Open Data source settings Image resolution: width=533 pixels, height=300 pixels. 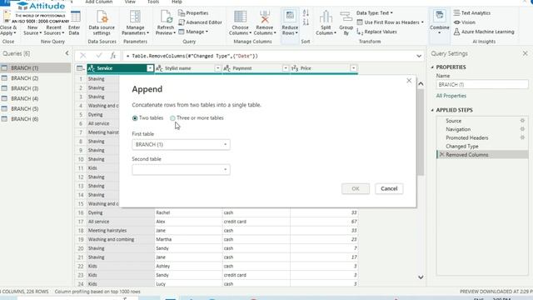[x=102, y=22]
